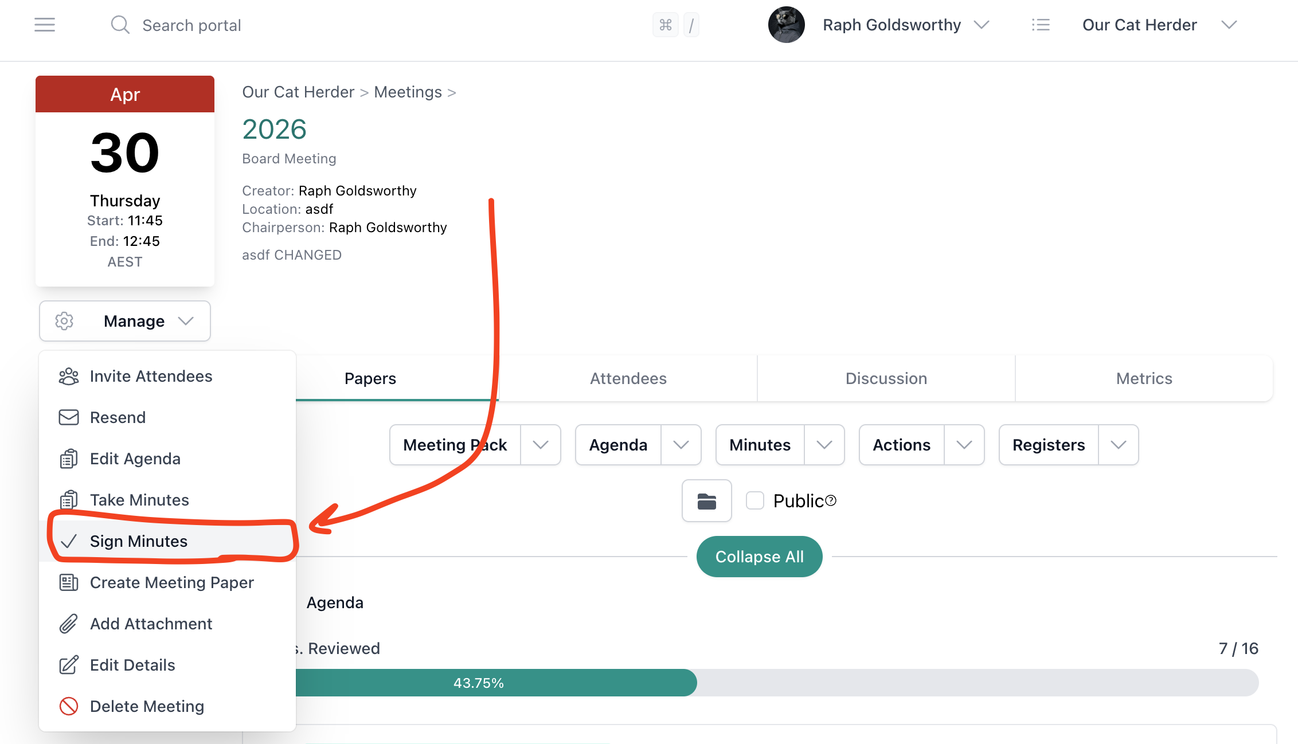The width and height of the screenshot is (1298, 744).
Task: Click the checkmark icon beside Sign Minutes
Action: 70,541
